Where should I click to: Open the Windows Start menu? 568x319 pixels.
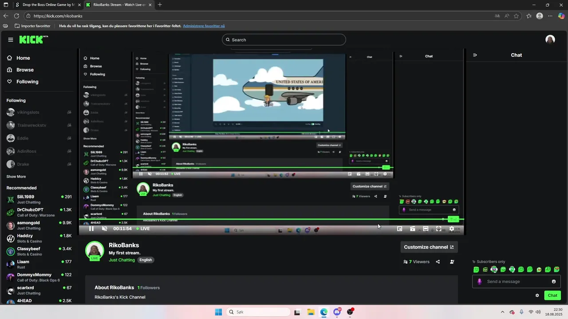[218, 312]
